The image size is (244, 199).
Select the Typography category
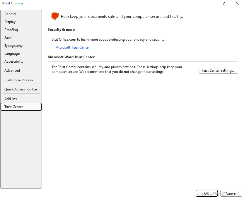pyautogui.click(x=21, y=46)
